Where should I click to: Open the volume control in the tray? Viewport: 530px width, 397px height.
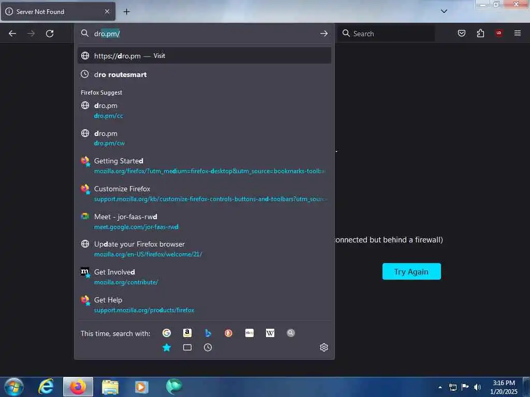click(x=477, y=387)
